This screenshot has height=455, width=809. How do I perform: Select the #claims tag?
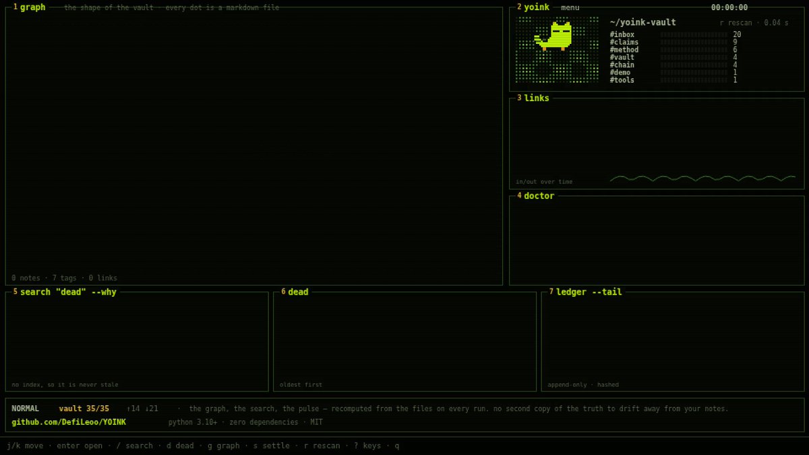(624, 42)
